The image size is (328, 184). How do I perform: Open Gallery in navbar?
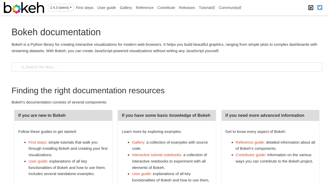126,8
